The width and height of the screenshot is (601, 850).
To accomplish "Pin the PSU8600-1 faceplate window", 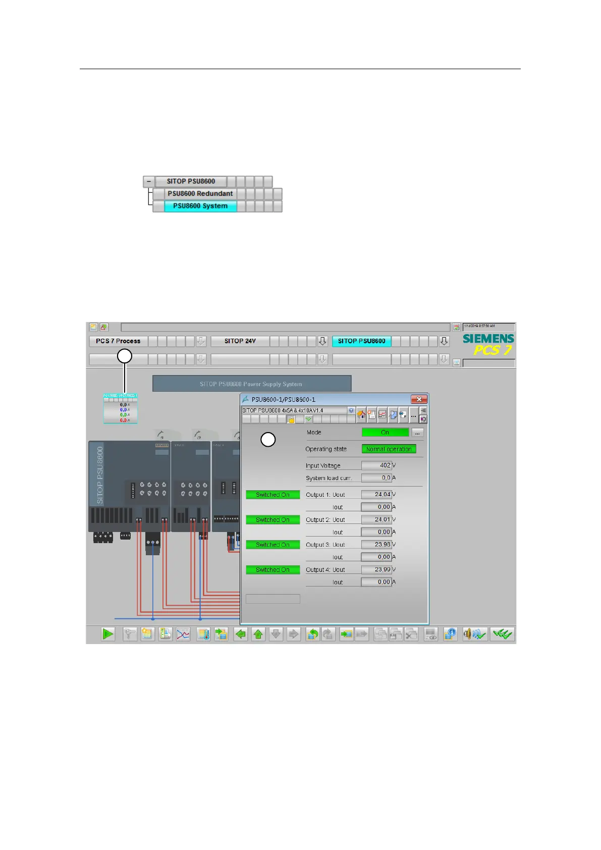I will [x=423, y=410].
